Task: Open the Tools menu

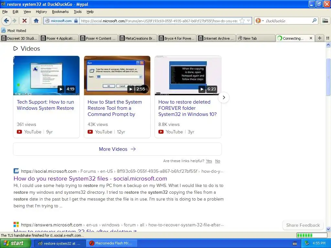Action: (x=78, y=12)
